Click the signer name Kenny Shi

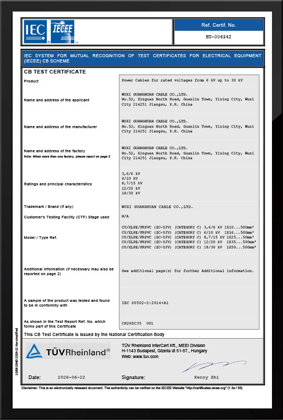[x=206, y=377]
